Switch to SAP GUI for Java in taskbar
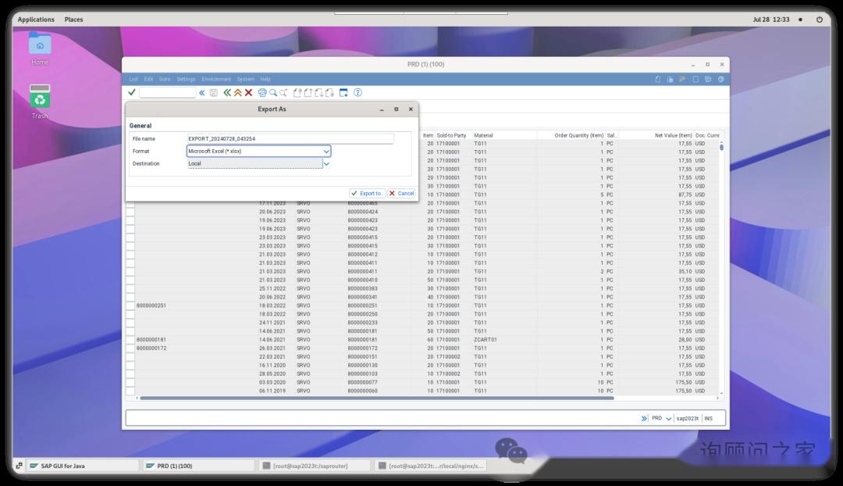The width and height of the screenshot is (843, 486). tap(84, 466)
